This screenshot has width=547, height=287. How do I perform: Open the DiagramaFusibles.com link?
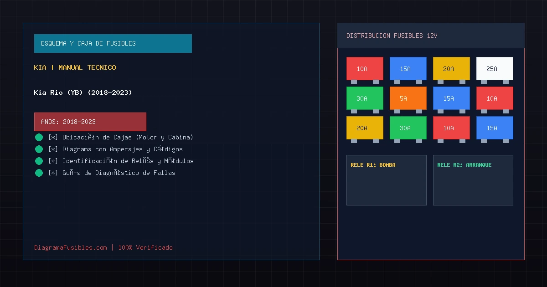[x=71, y=247]
